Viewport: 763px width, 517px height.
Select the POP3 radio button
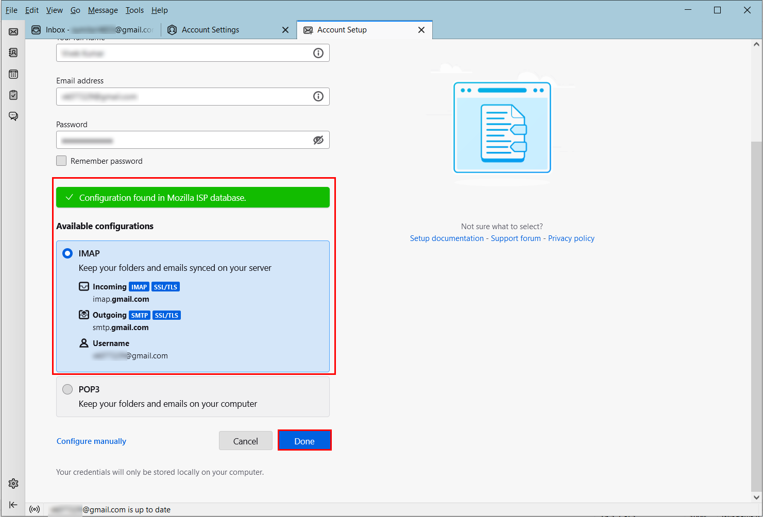[x=67, y=389]
